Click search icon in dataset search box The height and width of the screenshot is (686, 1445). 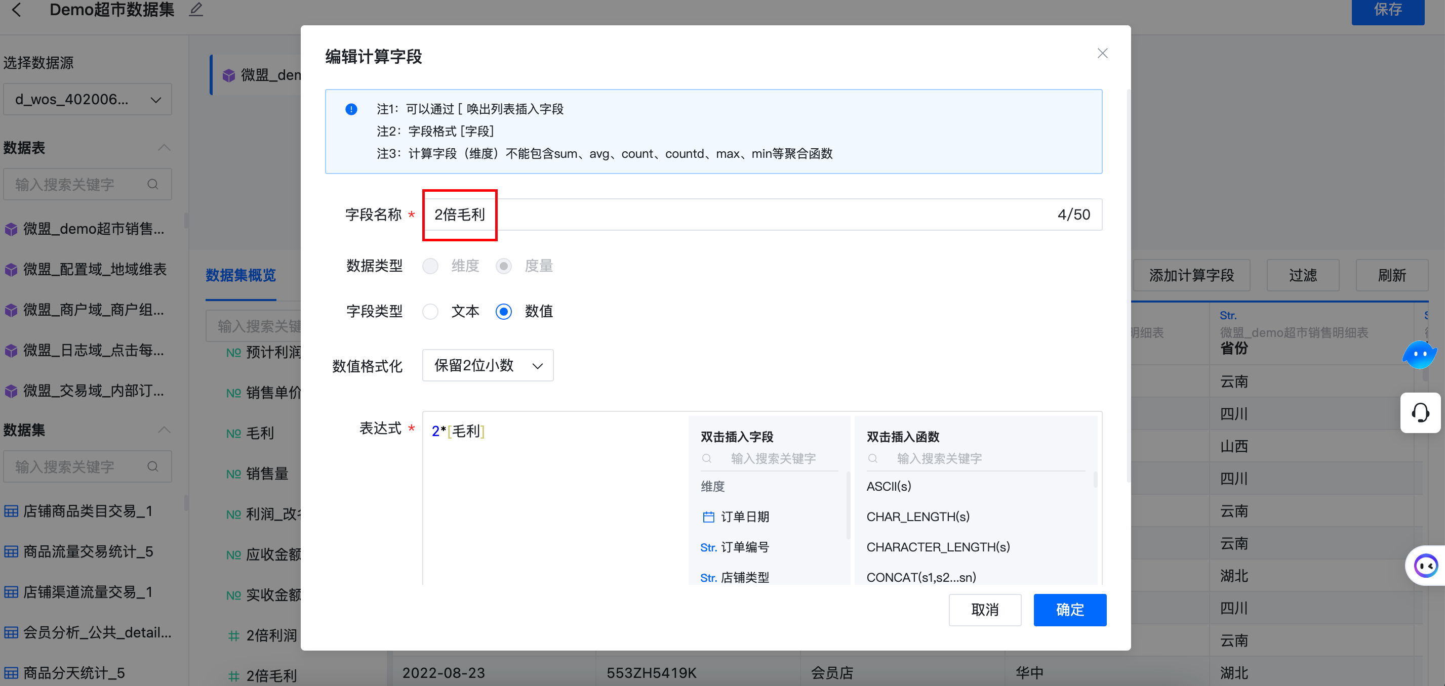[x=152, y=466]
